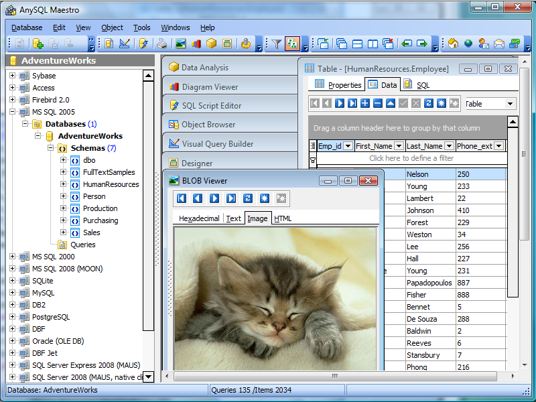This screenshot has height=402, width=536.
Task: Click next record arrow in table navigator
Action: (340, 103)
